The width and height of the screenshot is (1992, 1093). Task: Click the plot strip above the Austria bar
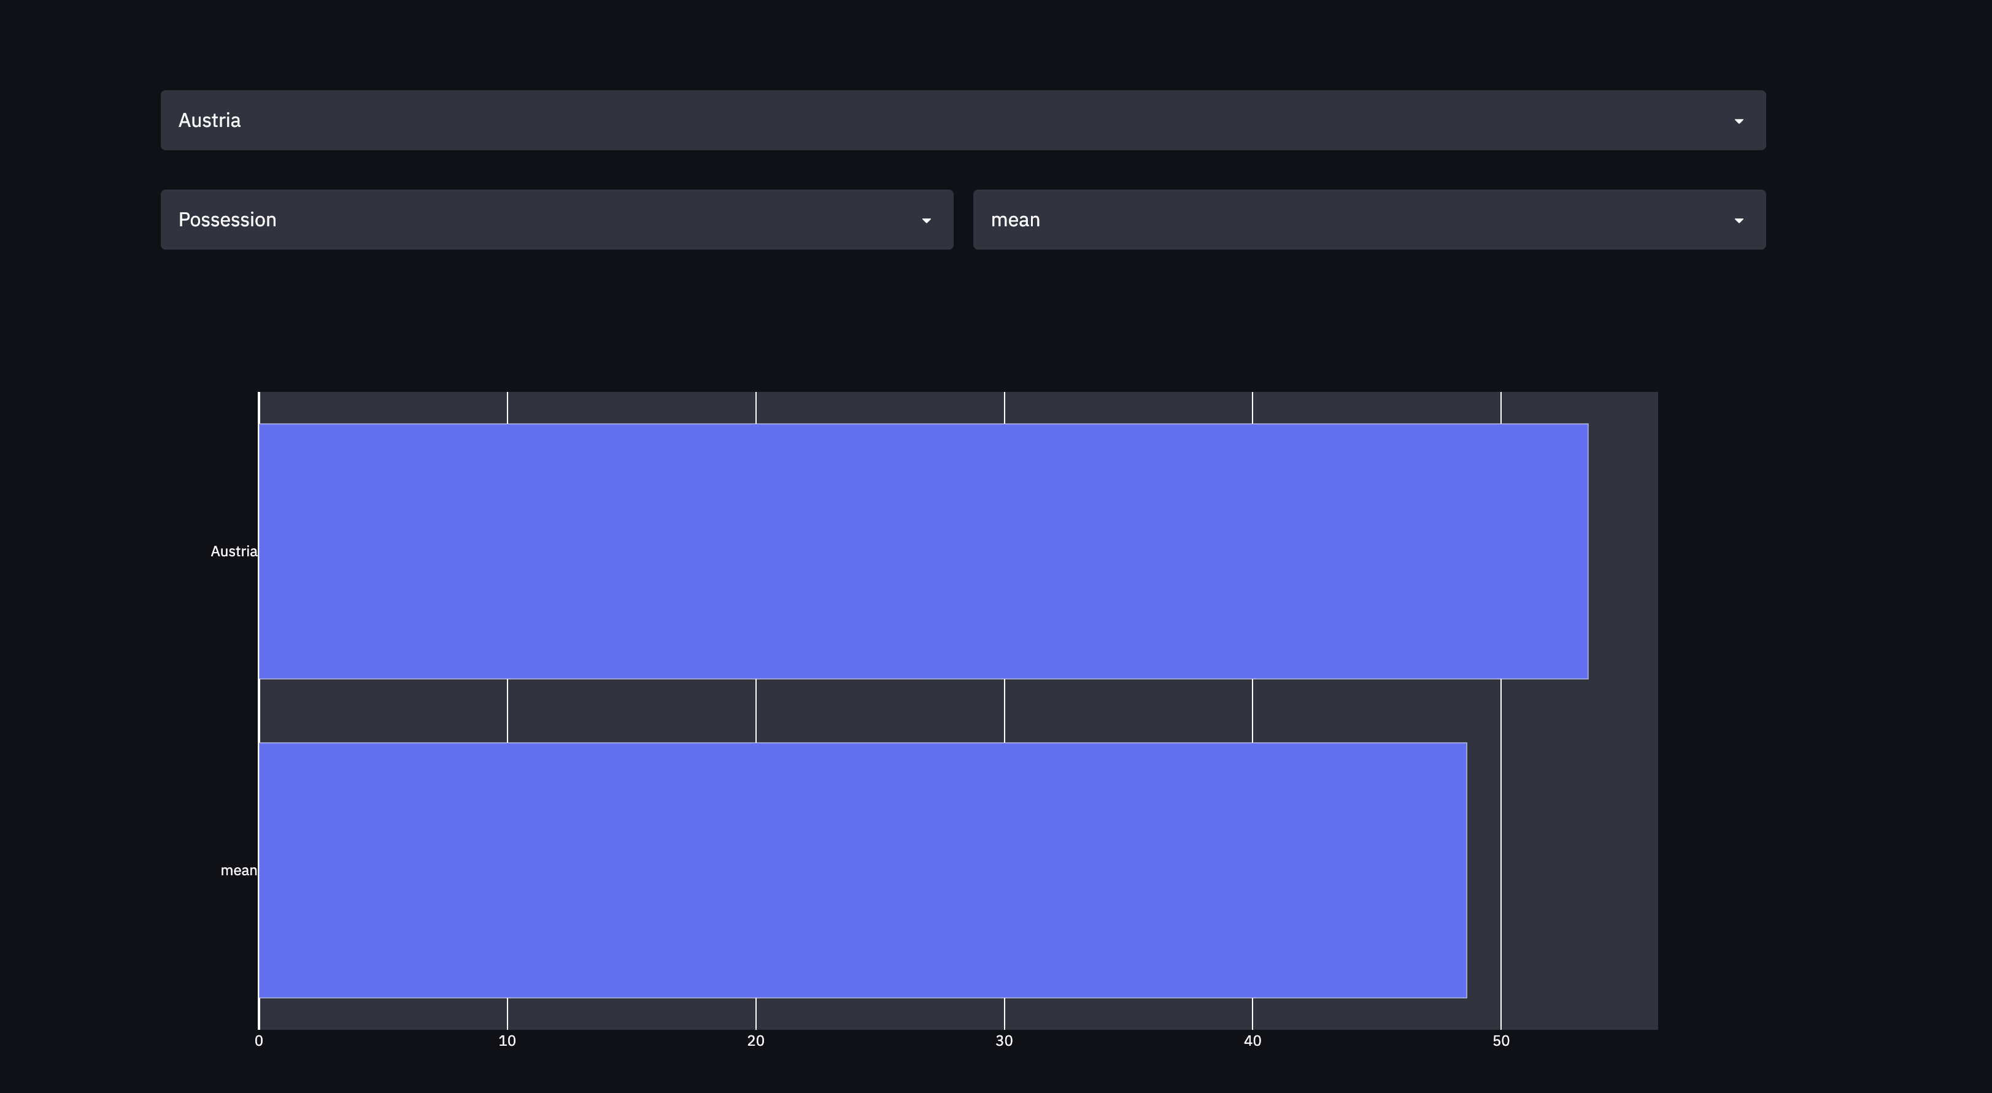point(882,407)
